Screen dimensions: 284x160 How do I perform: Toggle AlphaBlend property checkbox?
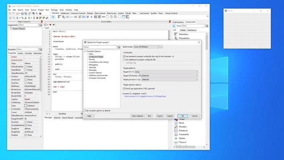tap(26, 70)
